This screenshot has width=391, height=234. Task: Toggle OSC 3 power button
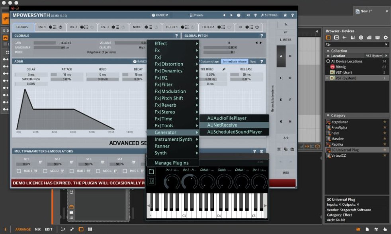[x=123, y=27]
